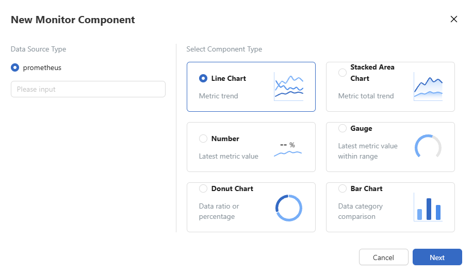Image resolution: width=473 pixels, height=275 pixels.
Task: Cancel the new monitor component
Action: point(383,257)
